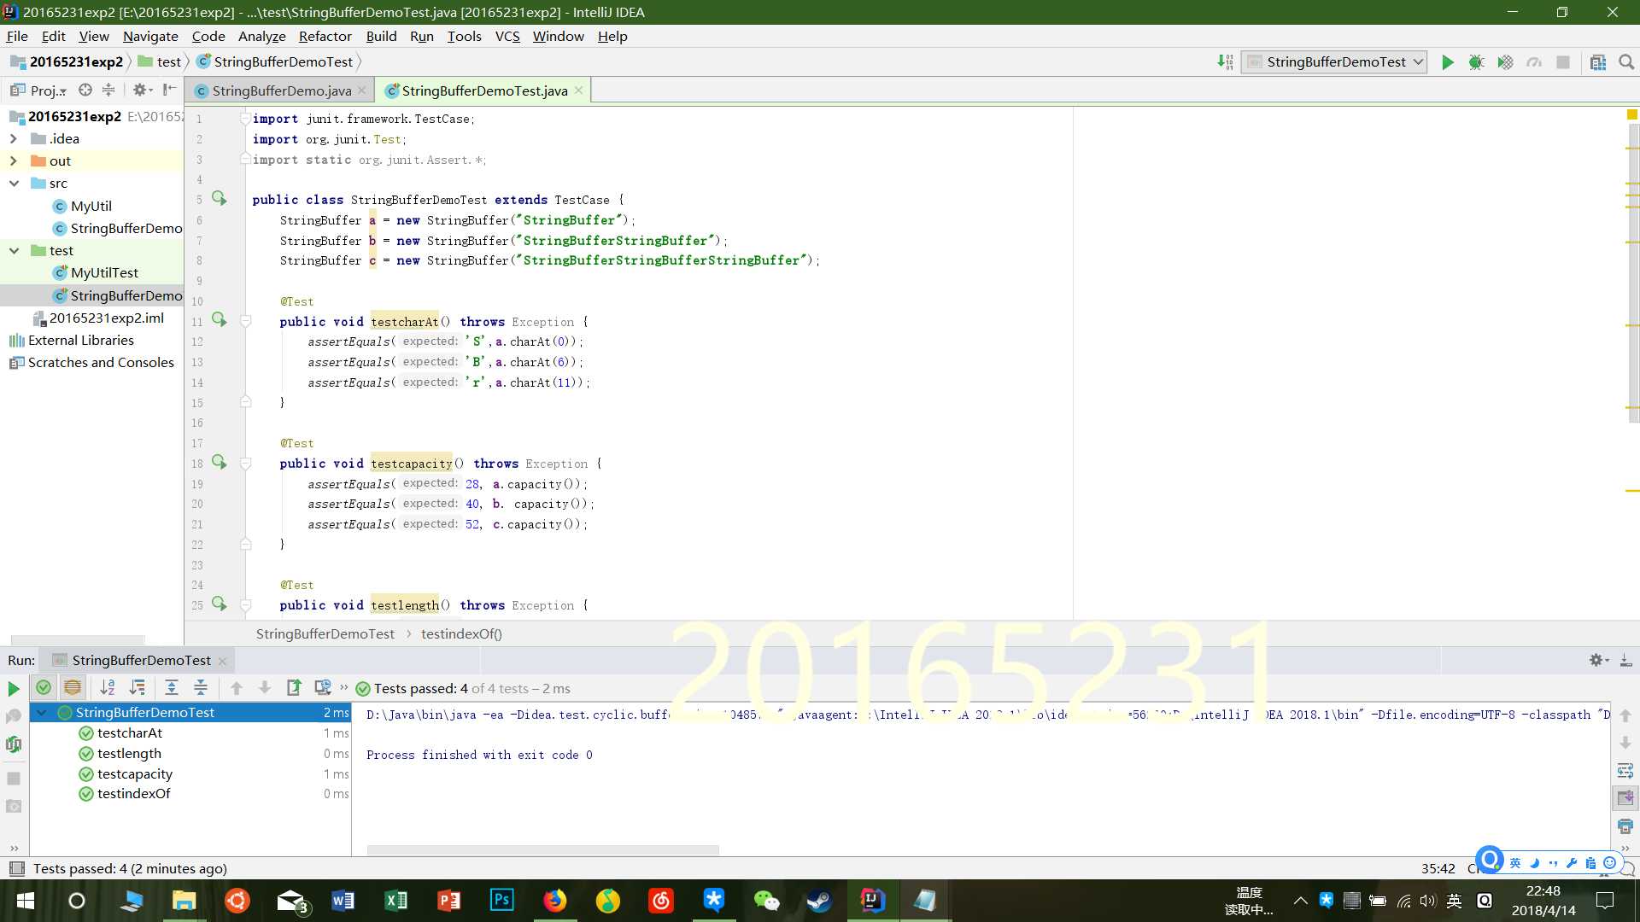Open Photoshop from the taskbar
The width and height of the screenshot is (1640, 922).
pyautogui.click(x=502, y=901)
